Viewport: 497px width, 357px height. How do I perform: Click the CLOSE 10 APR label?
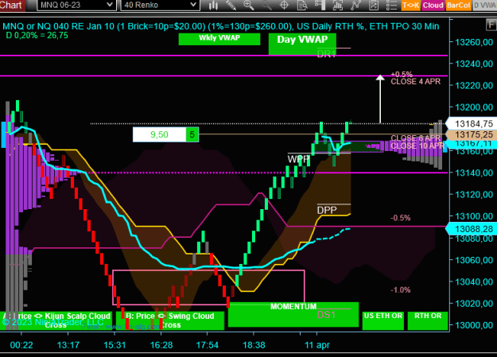point(417,146)
